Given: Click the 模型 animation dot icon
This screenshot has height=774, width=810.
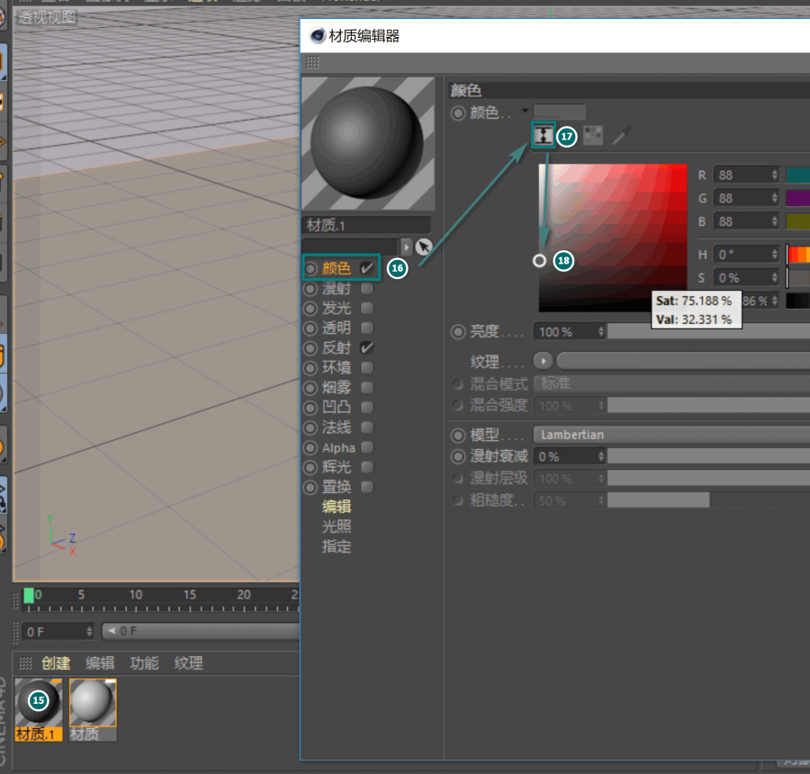Looking at the screenshot, I should coord(458,435).
